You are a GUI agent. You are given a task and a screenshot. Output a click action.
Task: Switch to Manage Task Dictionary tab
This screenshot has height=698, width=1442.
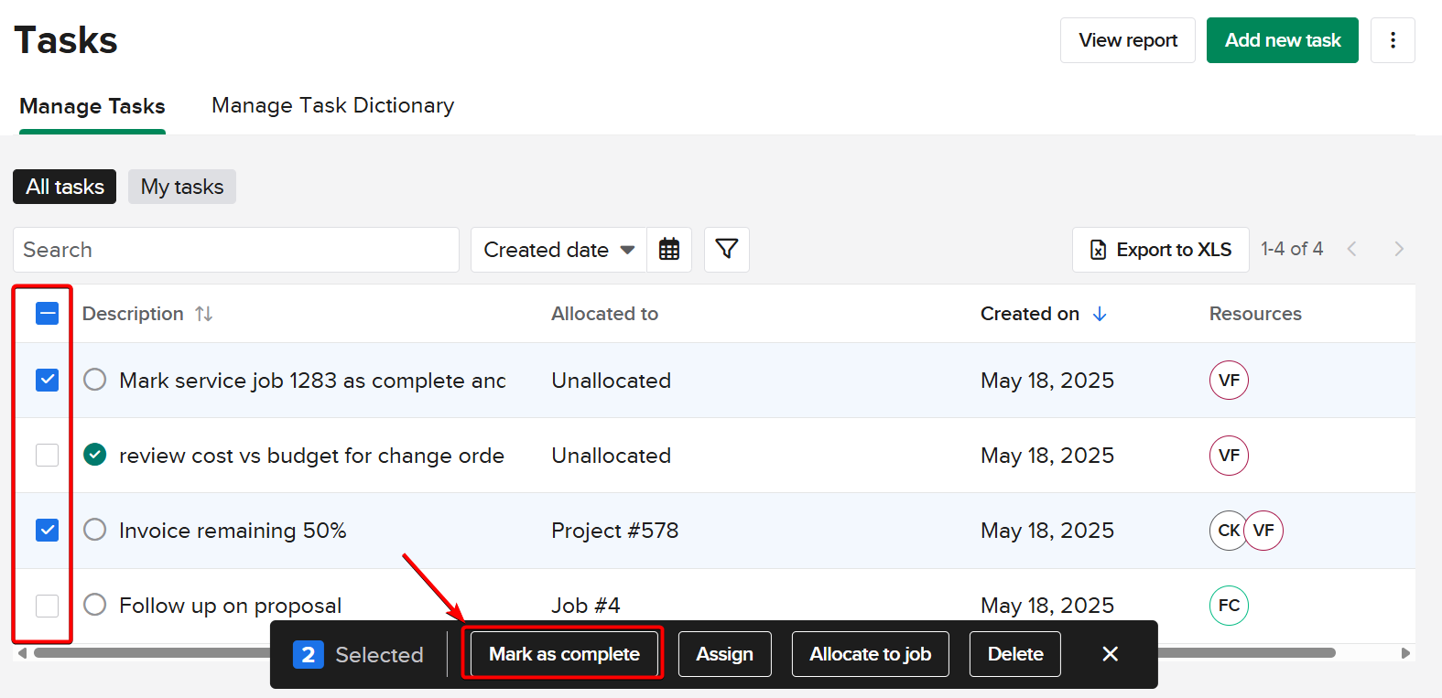[x=332, y=106]
